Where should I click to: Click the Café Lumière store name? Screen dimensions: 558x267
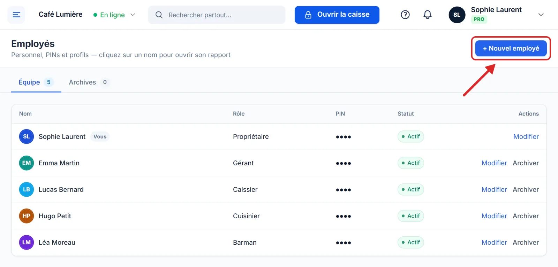(61, 14)
